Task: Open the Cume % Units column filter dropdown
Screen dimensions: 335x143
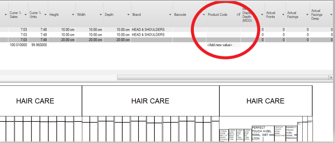Action: [45, 14]
